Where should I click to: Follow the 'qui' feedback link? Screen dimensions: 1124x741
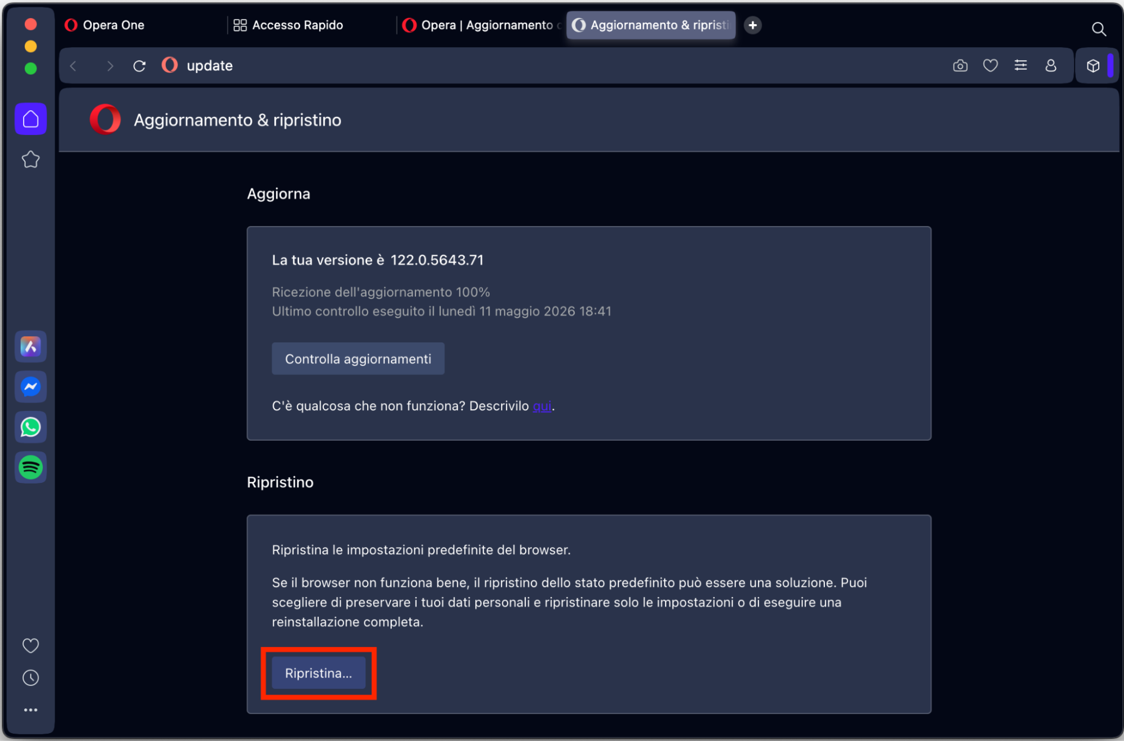click(542, 406)
